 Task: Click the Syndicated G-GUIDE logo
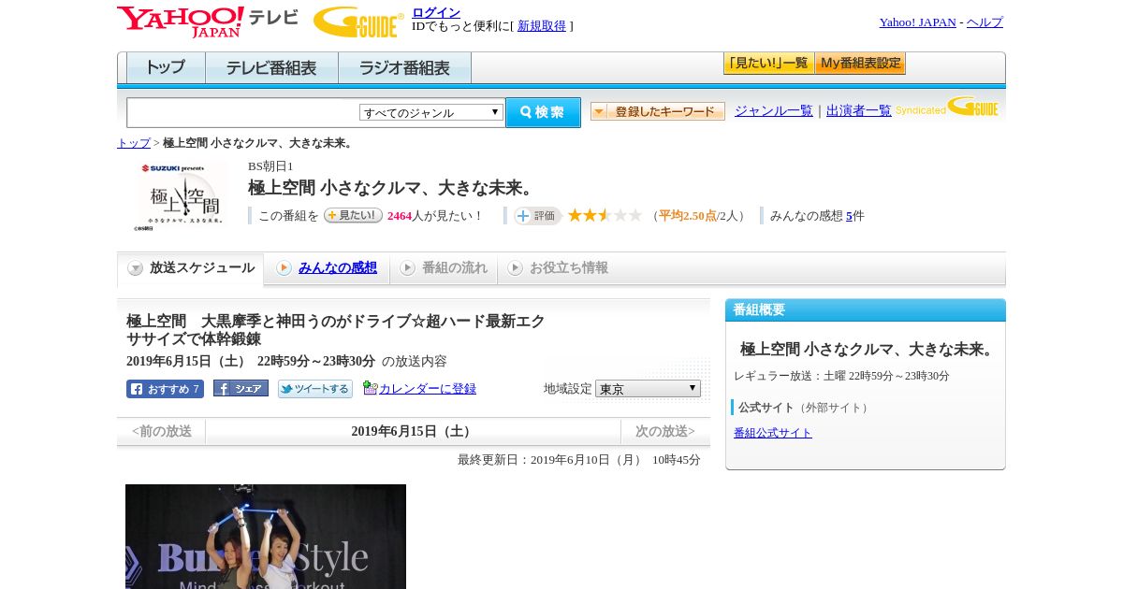947,108
